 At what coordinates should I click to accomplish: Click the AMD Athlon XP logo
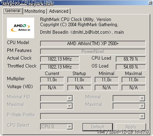coord(20,28)
